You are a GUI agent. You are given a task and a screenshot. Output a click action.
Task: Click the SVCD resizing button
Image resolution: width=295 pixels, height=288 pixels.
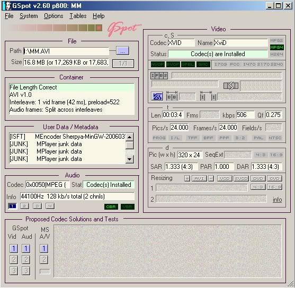pos(241,178)
